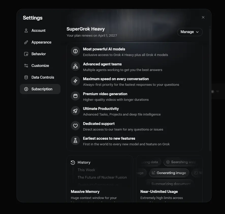Click the lightning bolt Maximum speed icon

pyautogui.click(x=75, y=81)
